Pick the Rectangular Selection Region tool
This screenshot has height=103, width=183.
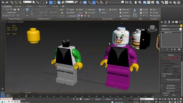pyautogui.click(x=42, y=2)
